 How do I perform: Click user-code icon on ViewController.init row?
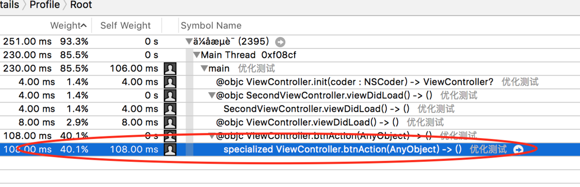click(x=170, y=83)
